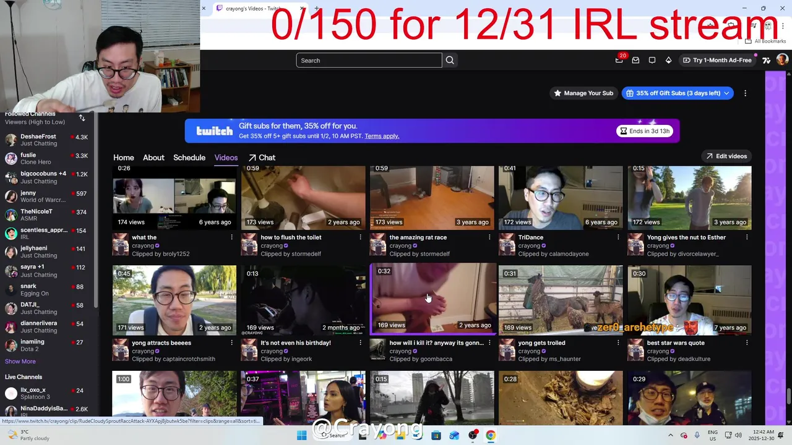Screen dimensions: 792x445
Task: Open options for 'It's not even his birthday!'
Action: 360,342
